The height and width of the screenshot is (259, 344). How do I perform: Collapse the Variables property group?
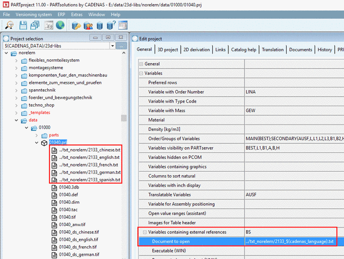pos(141,74)
